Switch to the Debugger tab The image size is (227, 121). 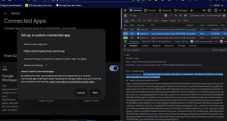click(181, 10)
